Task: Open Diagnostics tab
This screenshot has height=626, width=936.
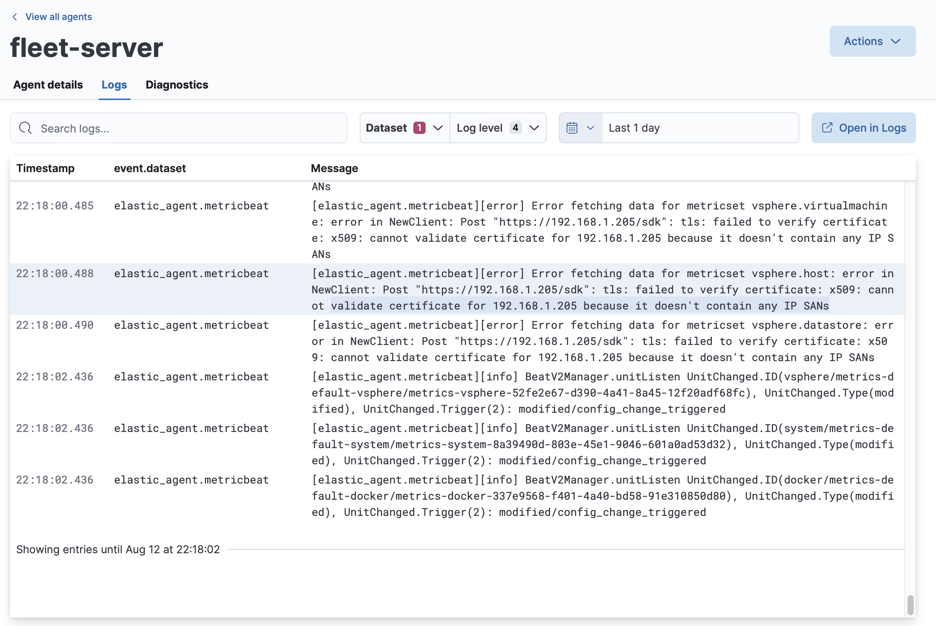Action: point(177,85)
